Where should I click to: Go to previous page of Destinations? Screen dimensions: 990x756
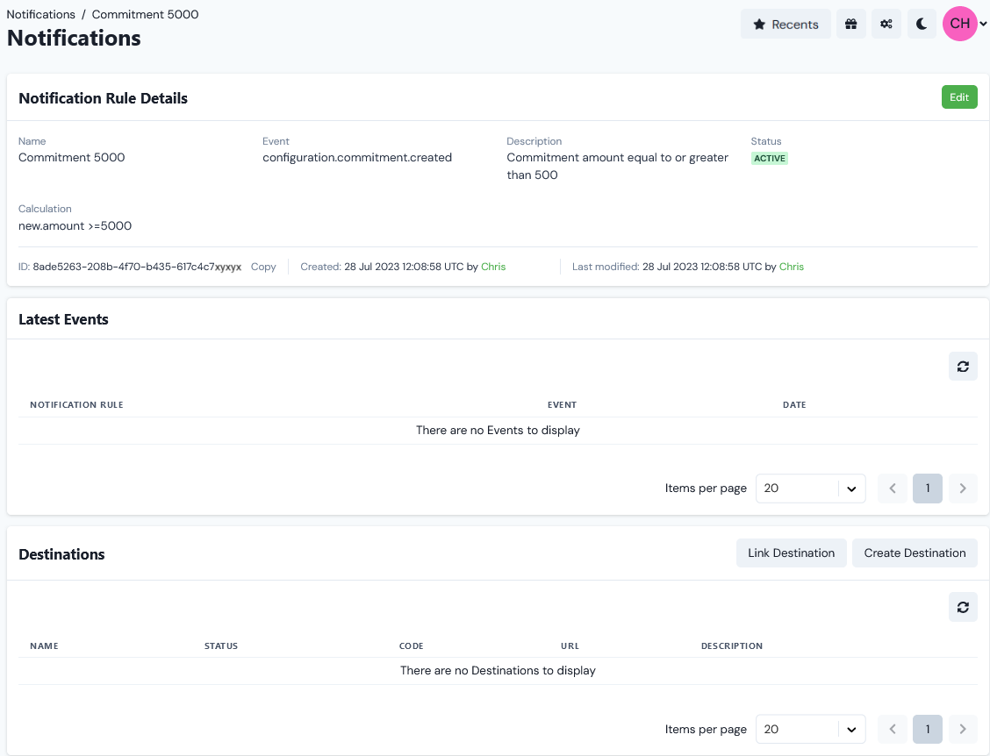point(893,729)
